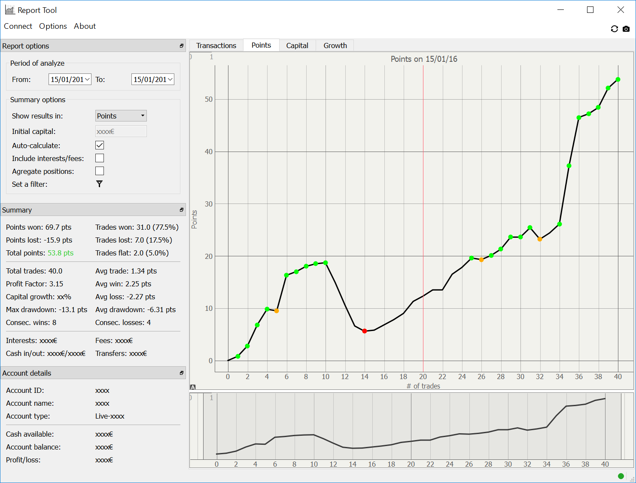Open the filter funnel icon
Viewport: 636px width, 483px height.
(x=99, y=184)
